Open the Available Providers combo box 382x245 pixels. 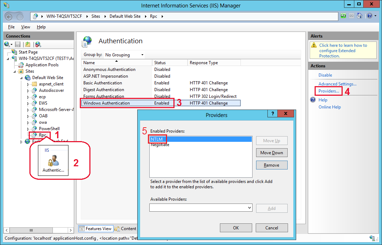(201, 208)
